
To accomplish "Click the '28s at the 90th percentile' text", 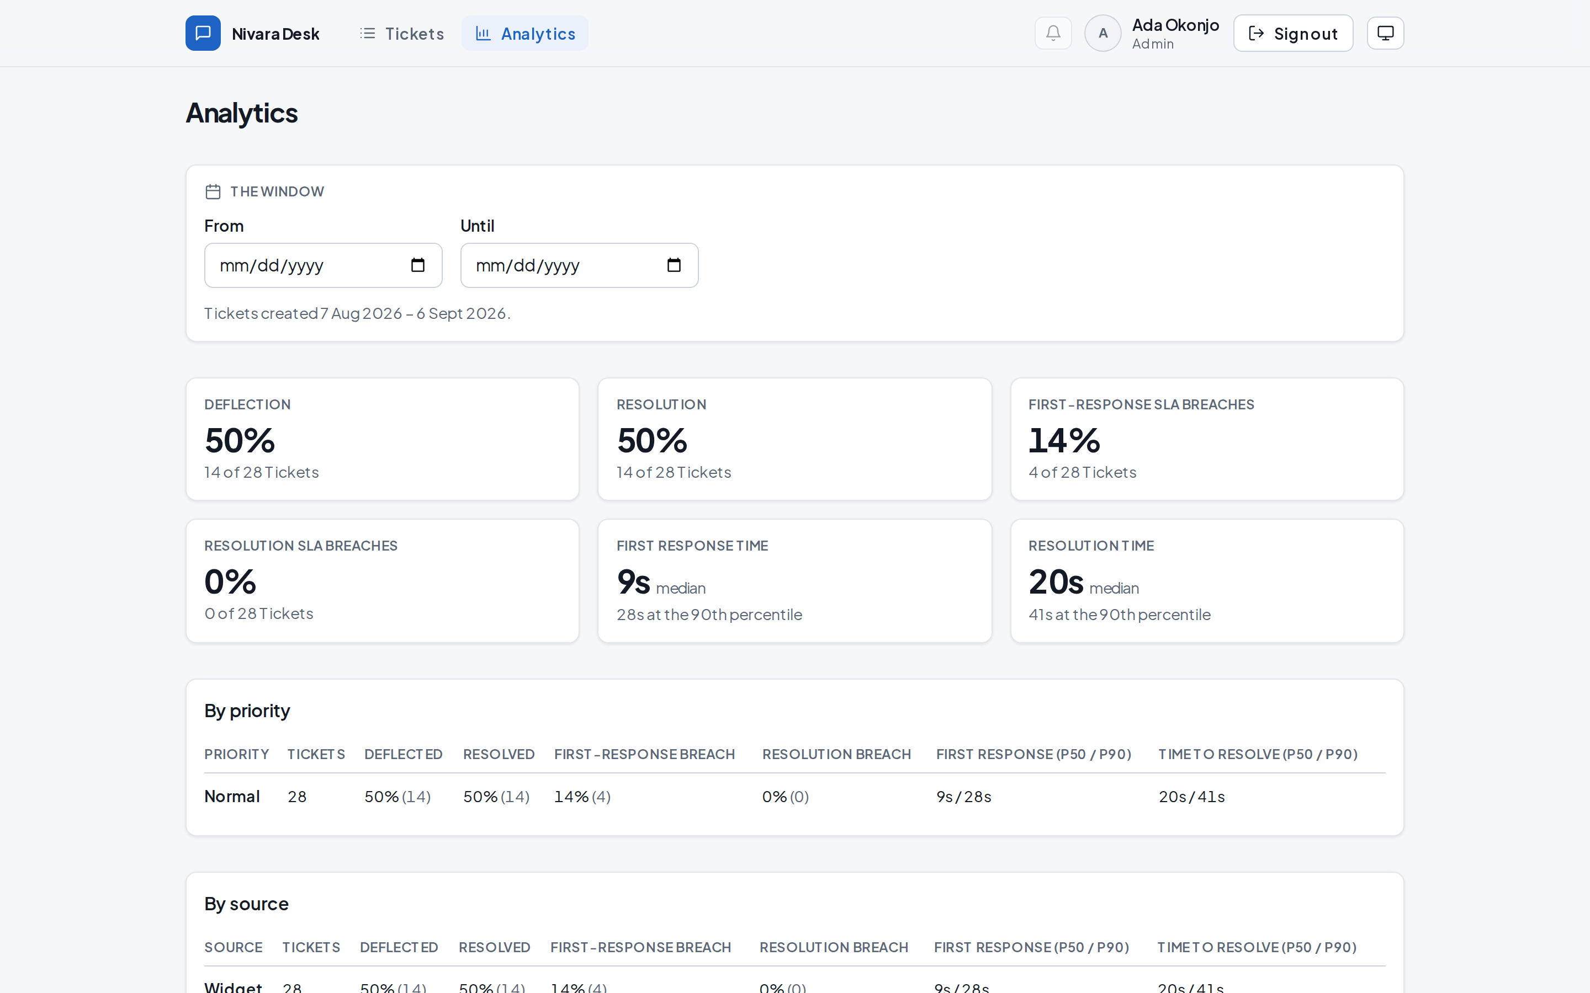I will click(x=709, y=615).
